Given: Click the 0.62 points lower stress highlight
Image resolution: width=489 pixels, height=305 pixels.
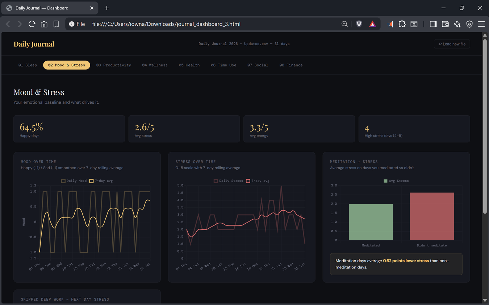Looking at the screenshot, I should click(406, 261).
